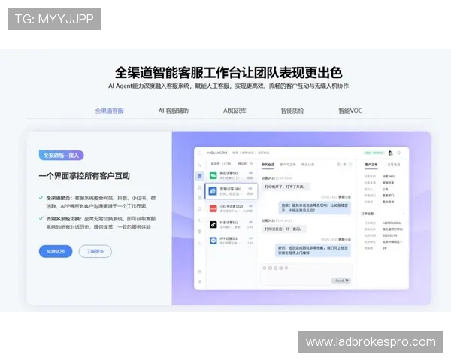Click the 全渠道统一接入 gradient badge

coord(62,156)
